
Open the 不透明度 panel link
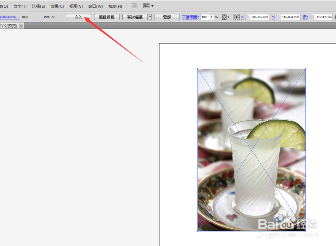pos(190,17)
